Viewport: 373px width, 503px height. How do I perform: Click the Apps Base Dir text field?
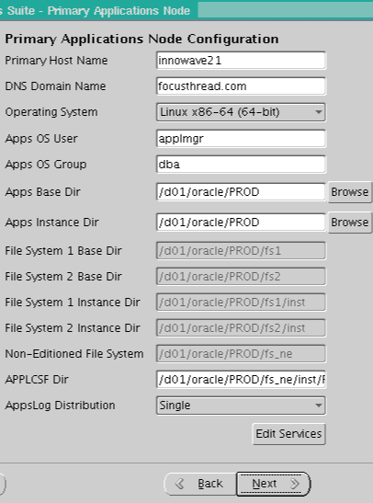(241, 192)
